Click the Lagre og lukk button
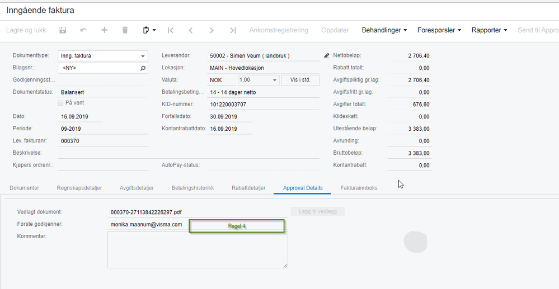The width and height of the screenshot is (559, 289). tap(26, 30)
